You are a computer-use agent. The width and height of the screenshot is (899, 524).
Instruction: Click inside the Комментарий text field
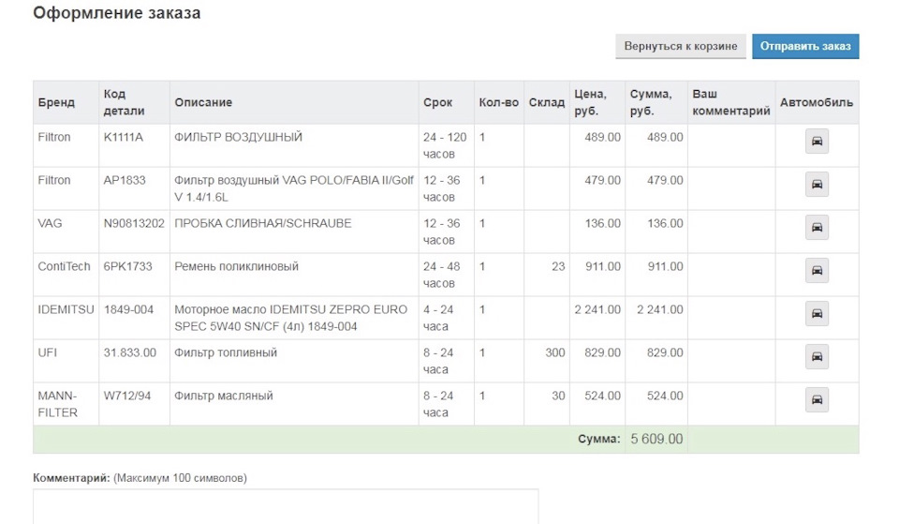[286, 506]
